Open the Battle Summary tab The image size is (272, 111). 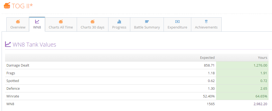pos(147,24)
